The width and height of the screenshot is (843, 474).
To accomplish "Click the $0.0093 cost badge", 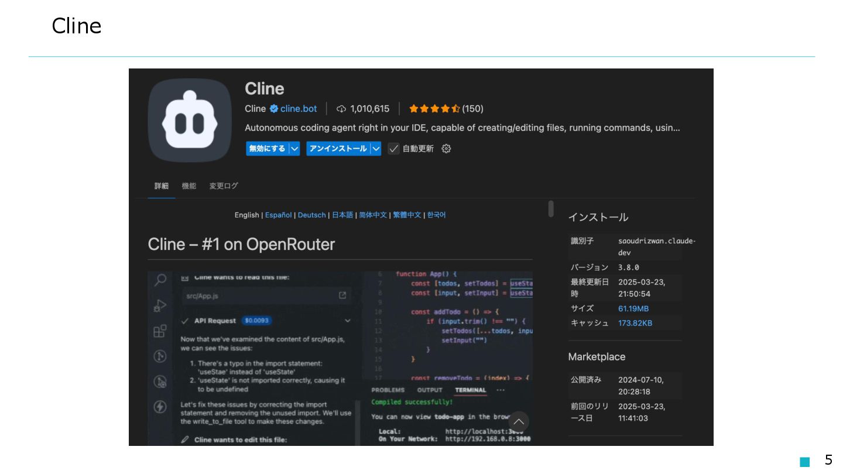I will pyautogui.click(x=256, y=321).
